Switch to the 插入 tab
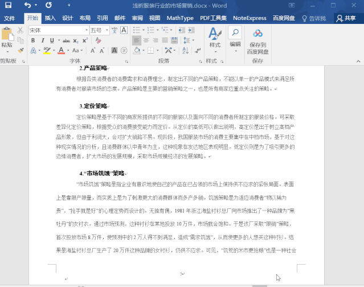This screenshot has width=364, height=287. click(50, 18)
